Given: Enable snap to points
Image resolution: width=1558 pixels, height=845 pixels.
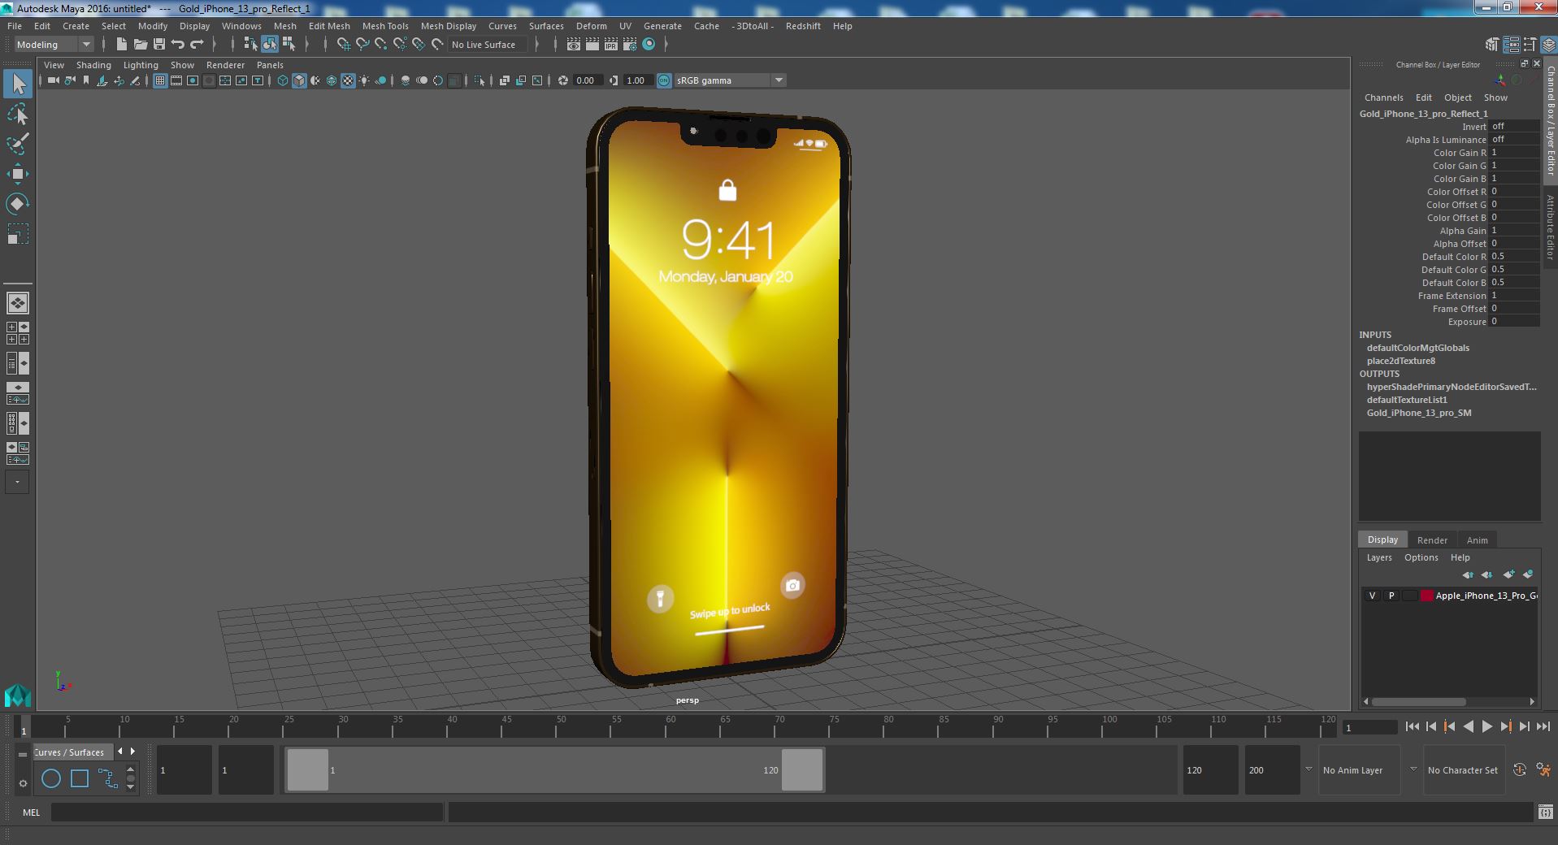Looking at the screenshot, I should [380, 45].
